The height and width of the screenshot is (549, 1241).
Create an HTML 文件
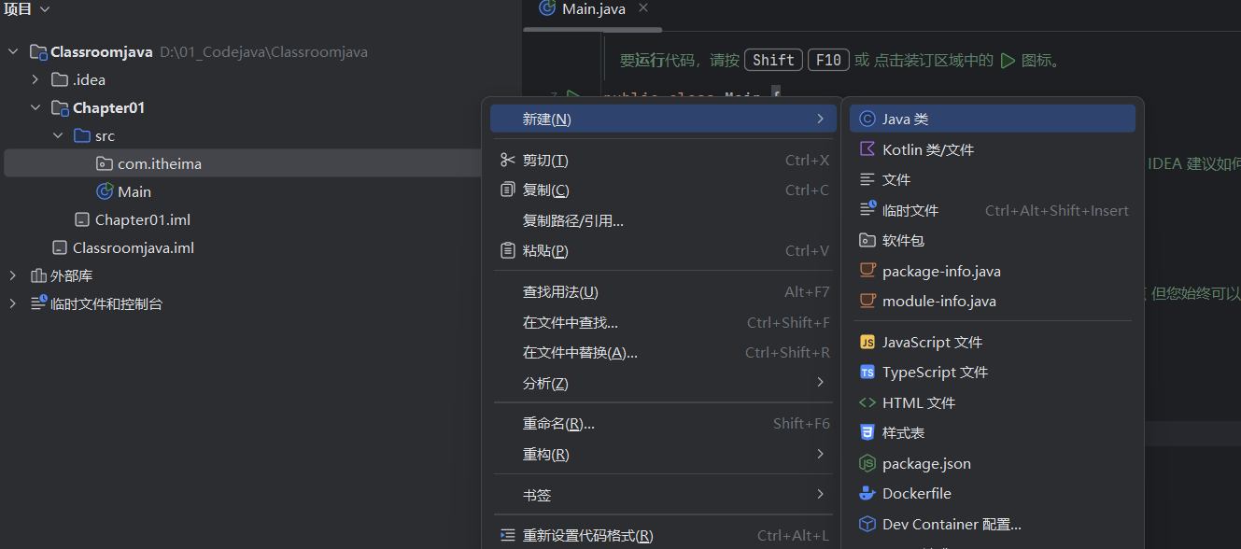tap(924, 401)
